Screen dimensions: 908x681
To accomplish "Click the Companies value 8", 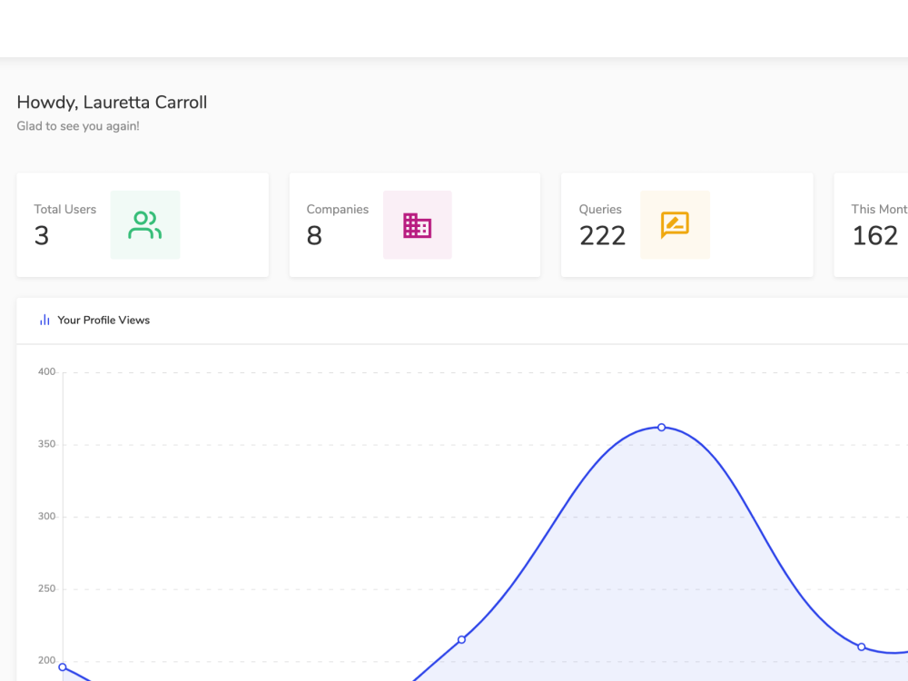I will (312, 237).
